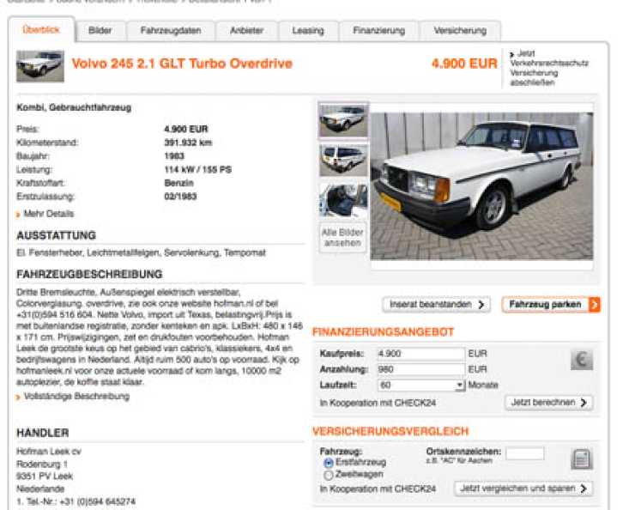Image resolution: width=635 pixels, height=510 pixels.
Task: Click the Inserat beanstanden button
Action: [x=436, y=305]
